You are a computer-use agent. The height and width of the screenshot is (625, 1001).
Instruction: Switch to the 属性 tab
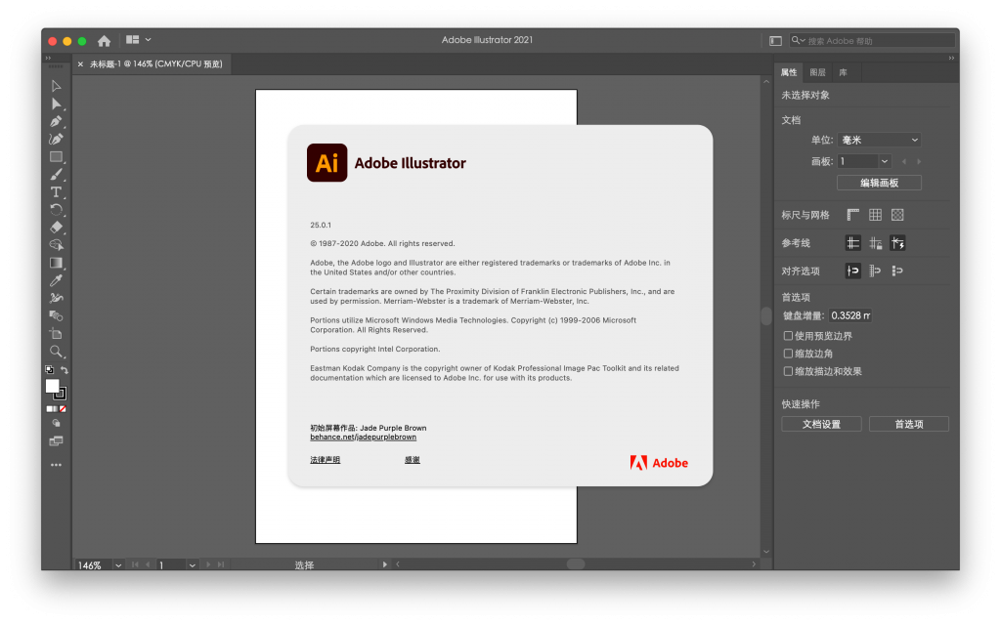789,72
